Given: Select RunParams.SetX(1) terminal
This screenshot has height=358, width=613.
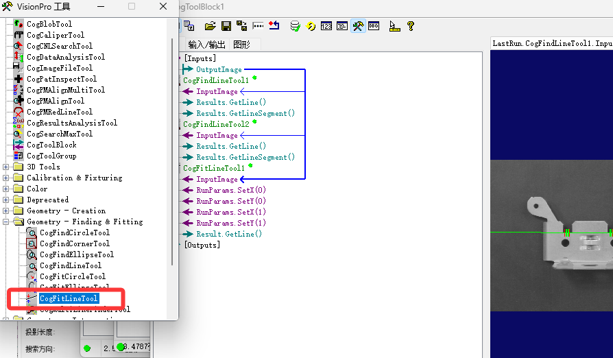Looking at the screenshot, I should 231,212.
